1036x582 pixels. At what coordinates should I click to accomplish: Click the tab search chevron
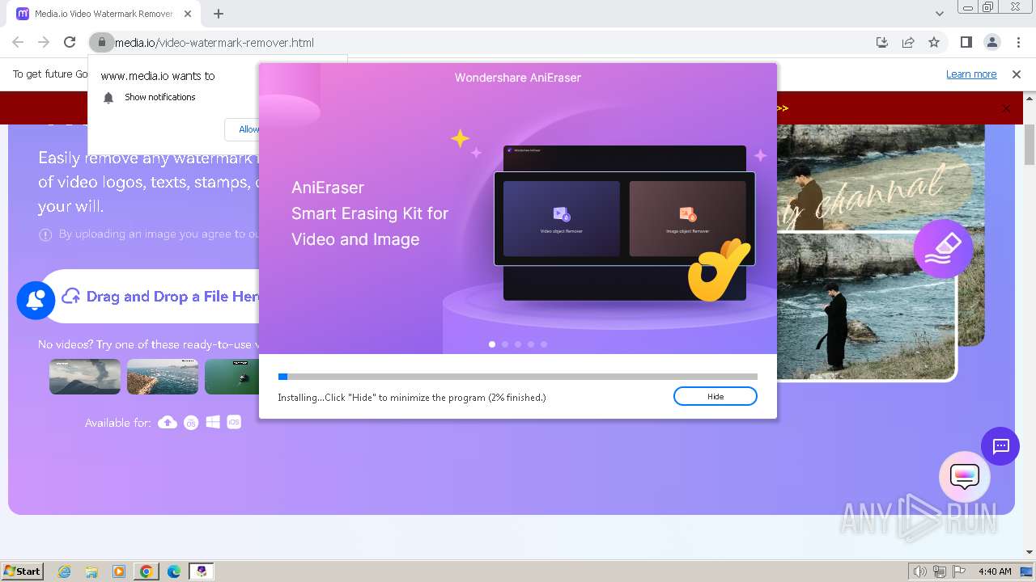939,14
